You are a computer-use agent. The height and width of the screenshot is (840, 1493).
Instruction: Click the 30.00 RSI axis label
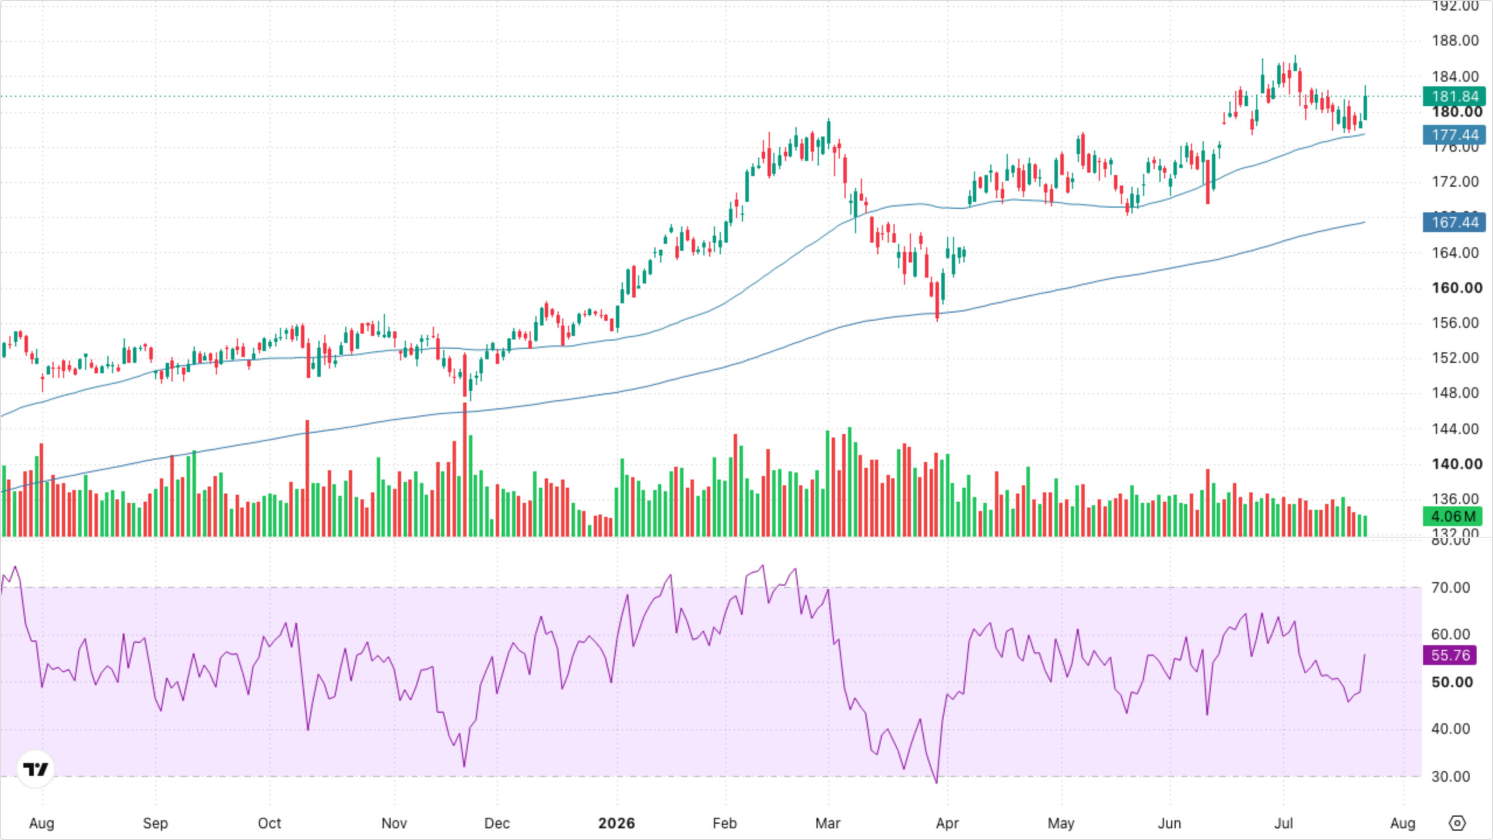pos(1450,776)
